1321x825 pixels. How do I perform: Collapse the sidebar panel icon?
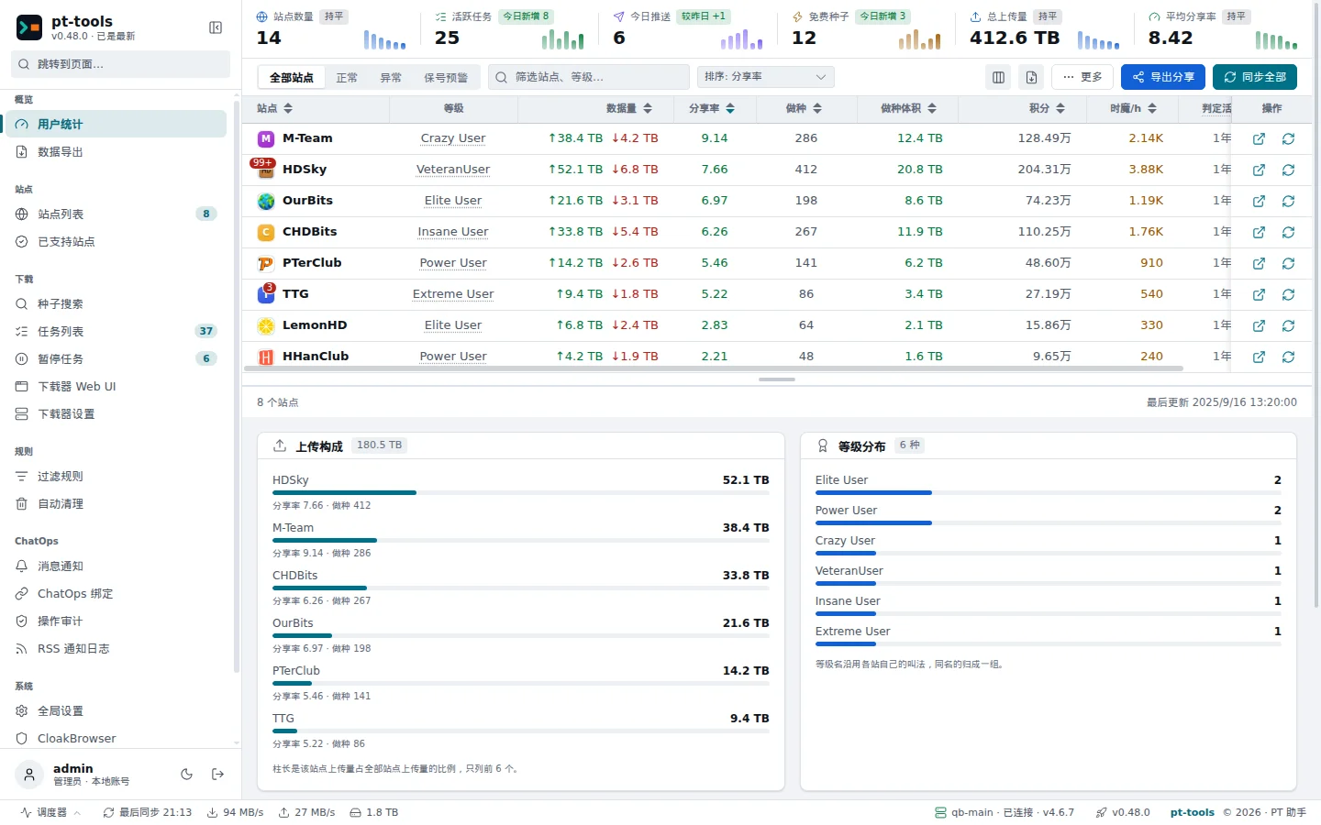(x=216, y=27)
